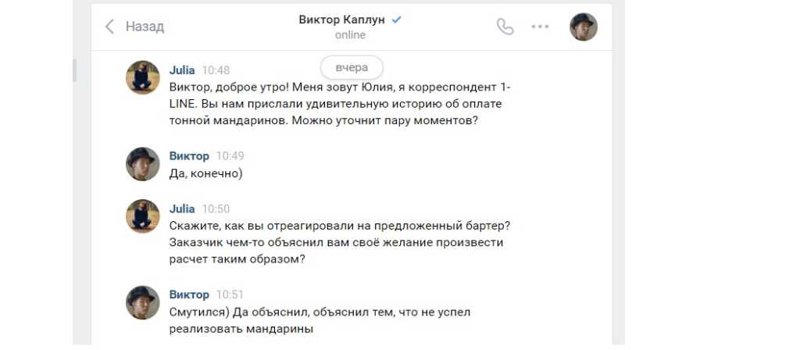Click the 10:48 message timestamp

(216, 70)
